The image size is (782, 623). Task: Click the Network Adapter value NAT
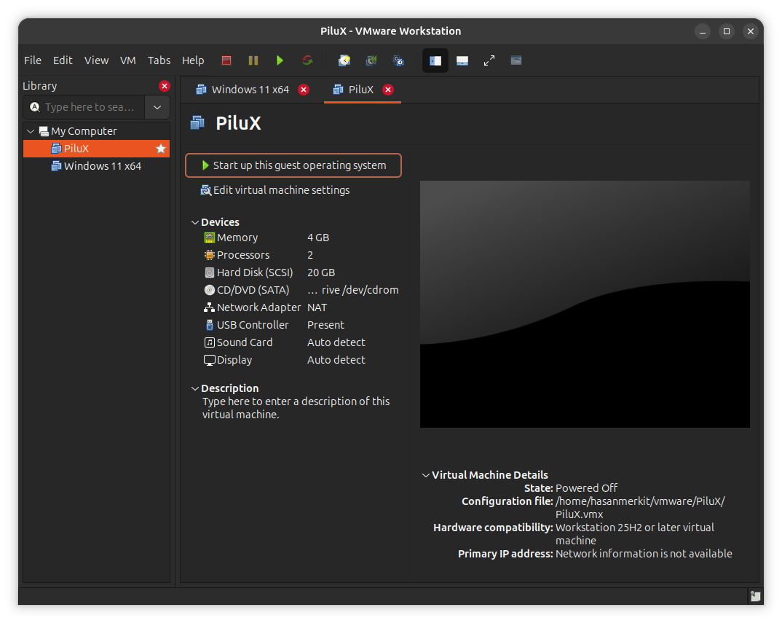coord(317,307)
